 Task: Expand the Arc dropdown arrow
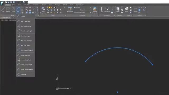pyautogui.click(x=18, y=13)
